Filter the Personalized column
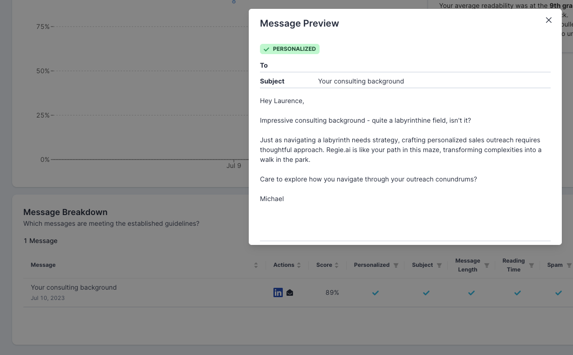Viewport: 573px width, 355px height. point(396,265)
